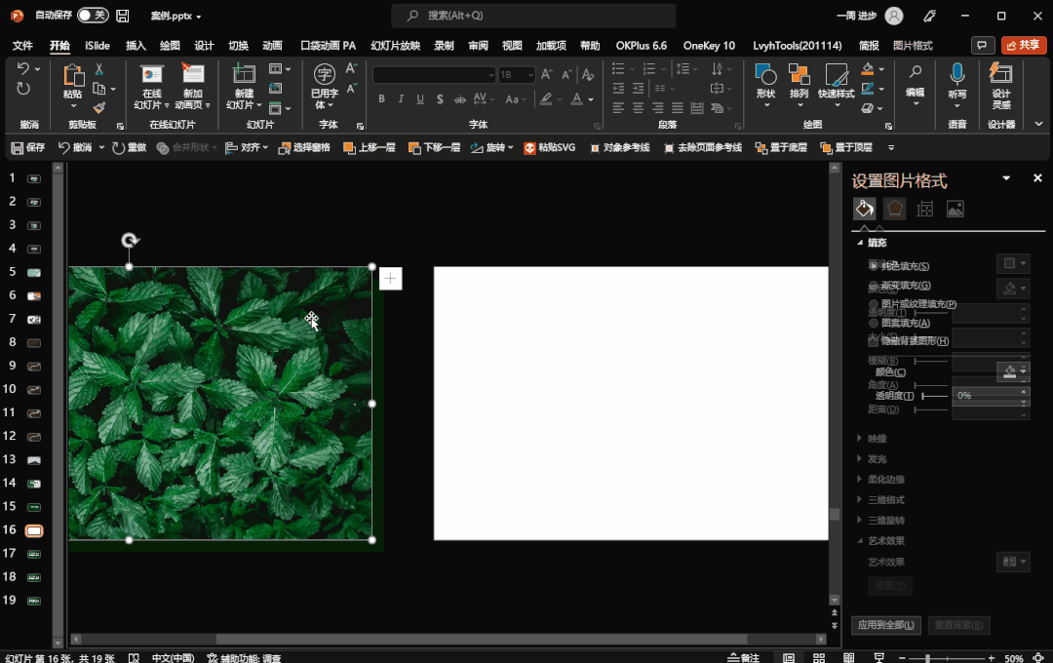Viewport: 1053px width, 663px height.
Task: Click the Dictate (听写) microphone icon
Action: (957, 73)
